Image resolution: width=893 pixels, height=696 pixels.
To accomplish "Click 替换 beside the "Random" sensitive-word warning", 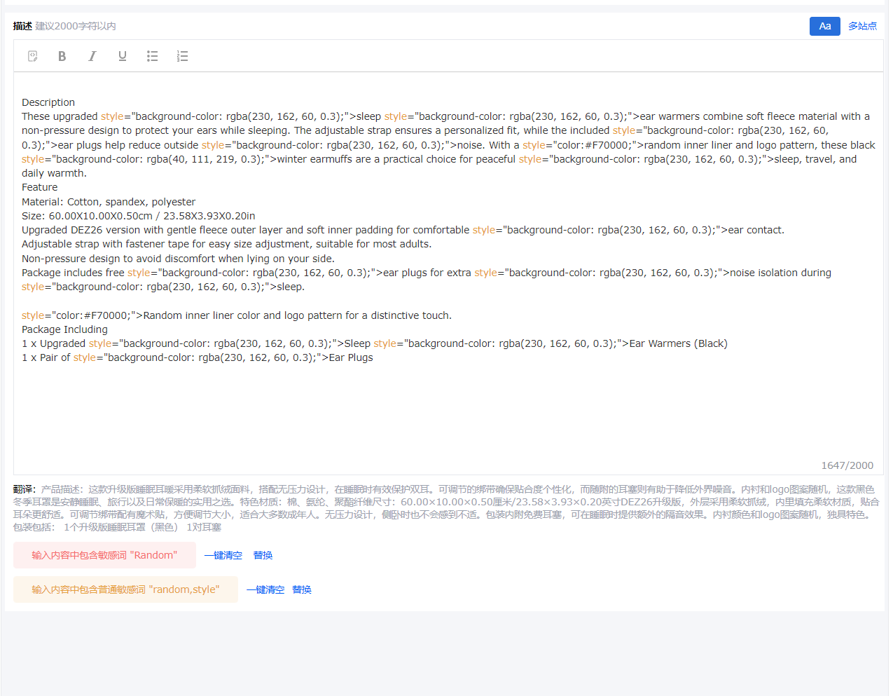I will click(263, 555).
